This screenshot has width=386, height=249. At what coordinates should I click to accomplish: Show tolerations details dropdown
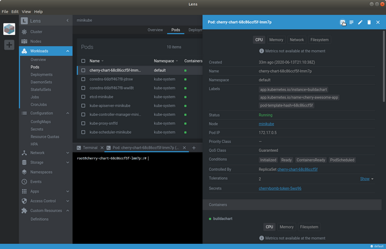[367, 179]
